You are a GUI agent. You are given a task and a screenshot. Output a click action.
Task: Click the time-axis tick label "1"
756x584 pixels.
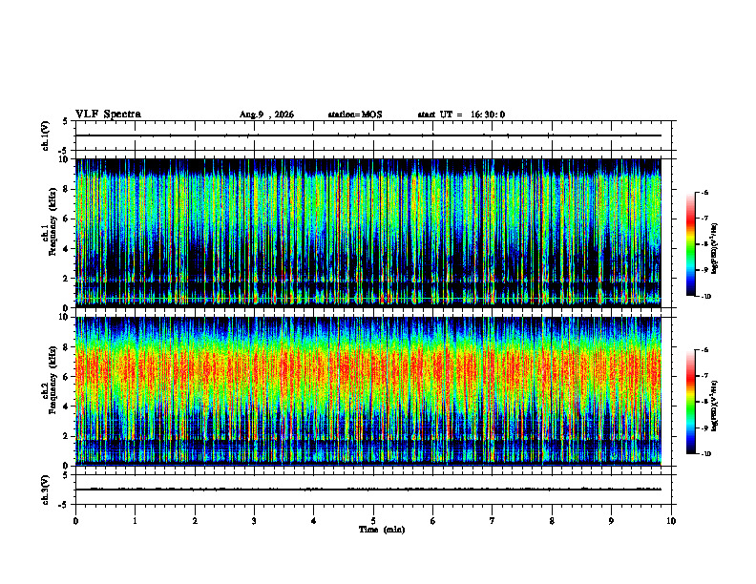(135, 521)
